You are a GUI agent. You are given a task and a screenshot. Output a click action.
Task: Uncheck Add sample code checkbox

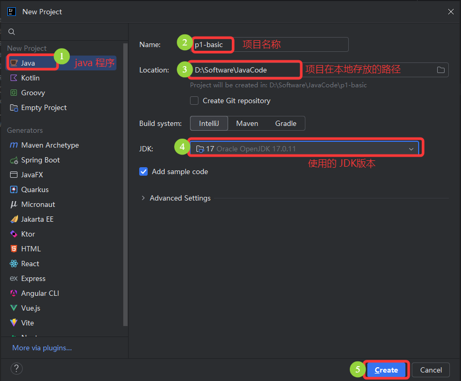coord(143,171)
